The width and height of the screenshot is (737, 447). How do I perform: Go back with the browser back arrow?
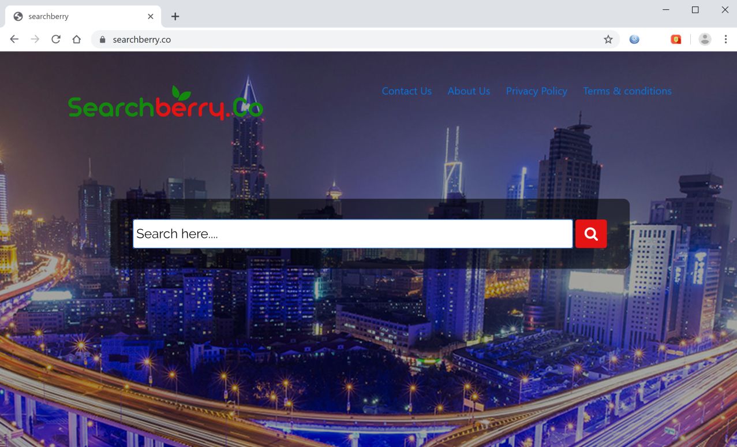pos(14,39)
